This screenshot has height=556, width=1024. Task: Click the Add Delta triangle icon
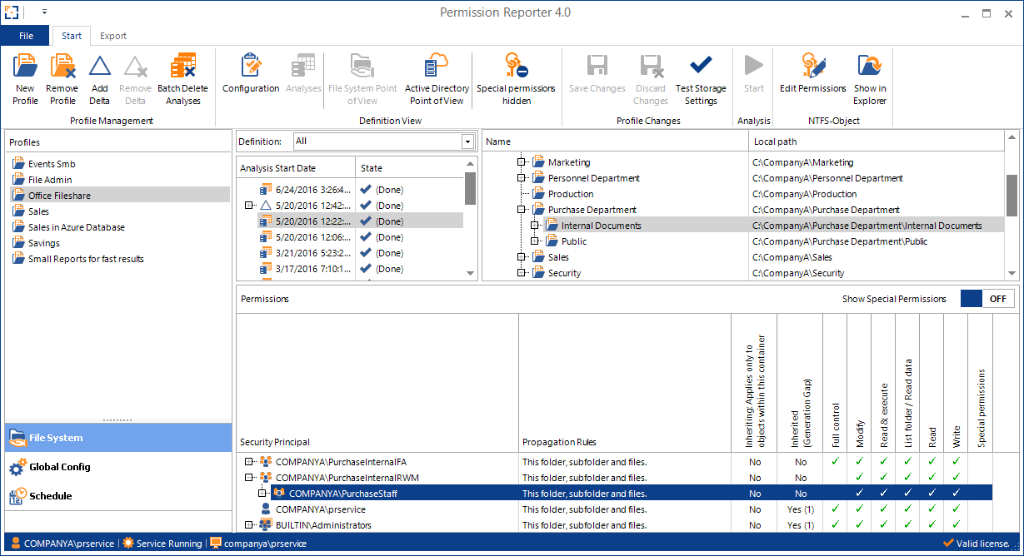point(100,67)
